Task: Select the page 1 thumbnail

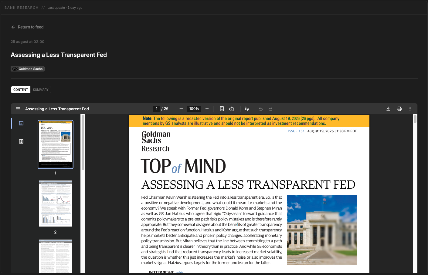Action: (56, 144)
